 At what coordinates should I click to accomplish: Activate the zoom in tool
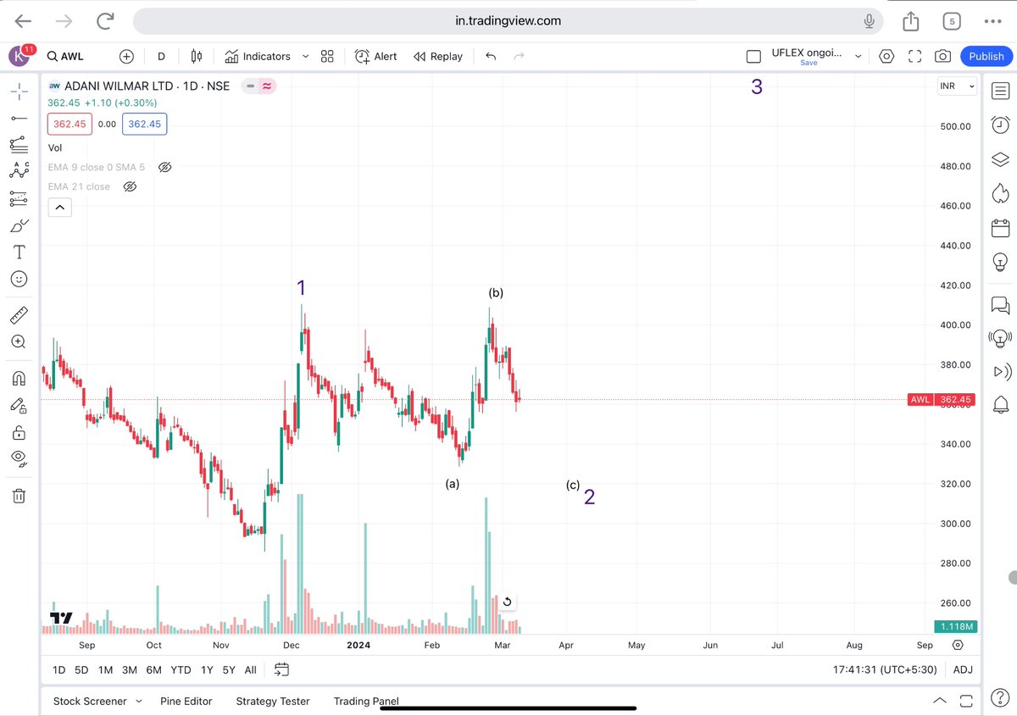[x=19, y=341]
